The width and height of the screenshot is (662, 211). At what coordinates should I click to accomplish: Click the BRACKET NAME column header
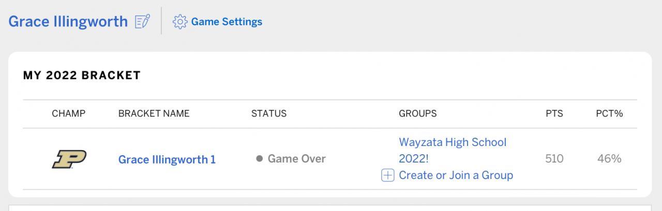154,113
